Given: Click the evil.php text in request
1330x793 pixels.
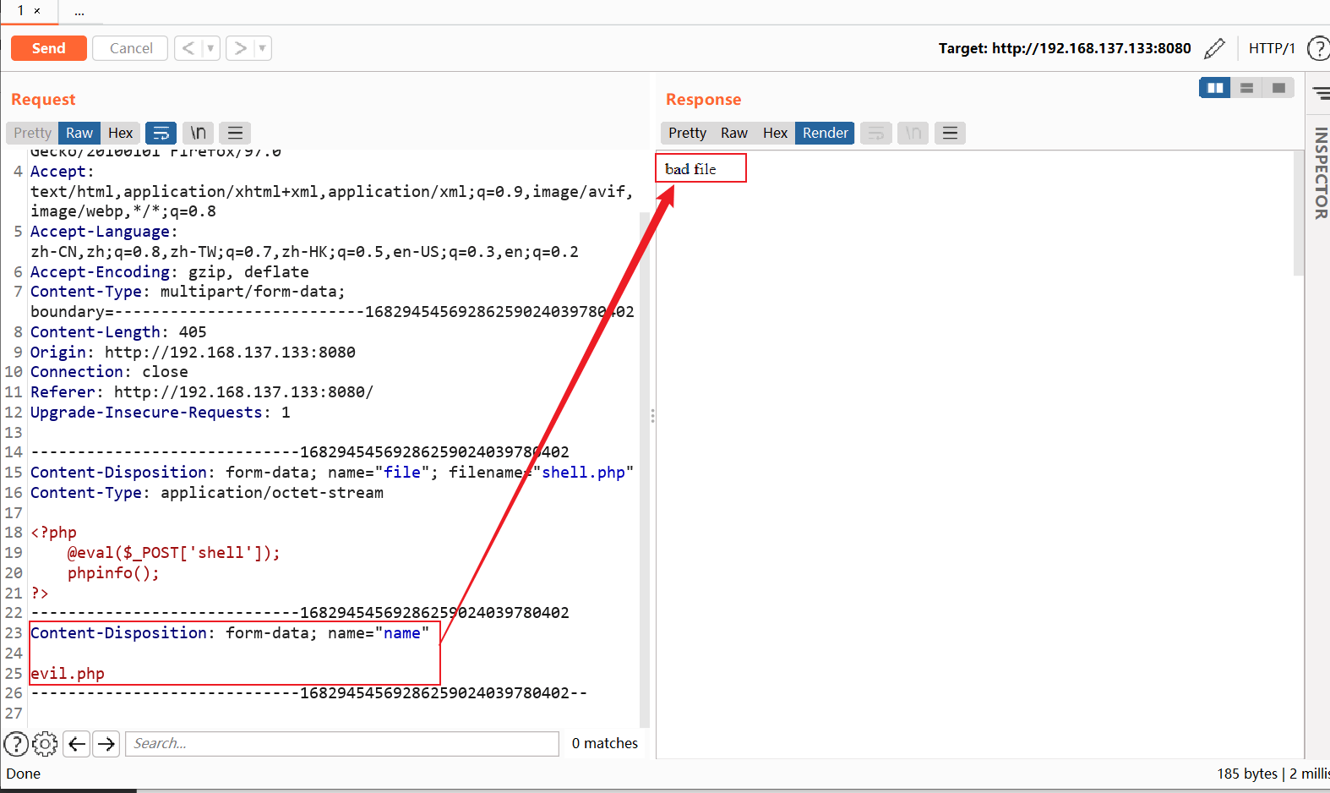Looking at the screenshot, I should click(x=68, y=674).
